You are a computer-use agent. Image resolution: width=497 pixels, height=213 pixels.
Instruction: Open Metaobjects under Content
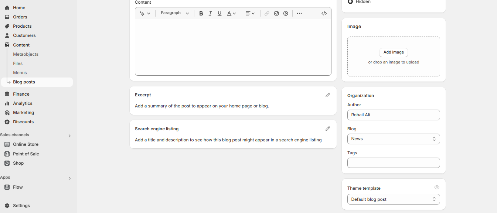26,54
